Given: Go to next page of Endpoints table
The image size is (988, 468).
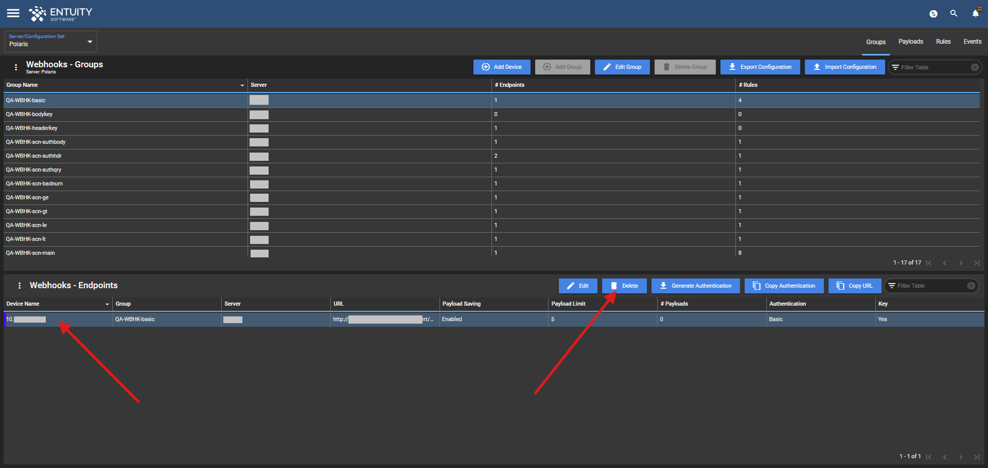Looking at the screenshot, I should (961, 457).
